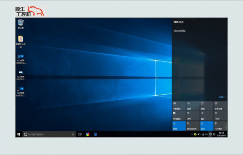Click the green security tray icon

(x=195, y=134)
